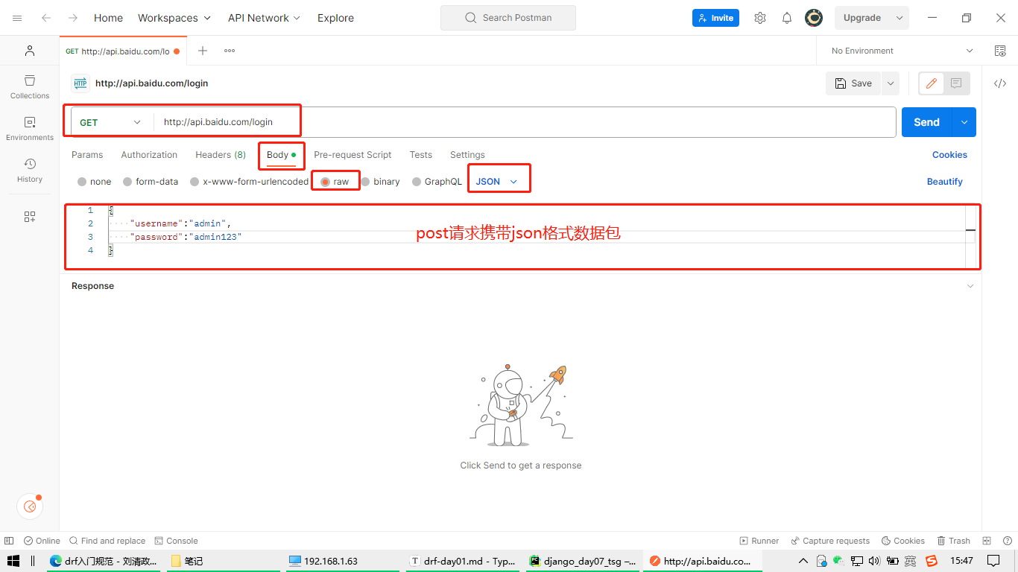Image resolution: width=1018 pixels, height=572 pixels.
Task: Open the notifications bell
Action: [787, 18]
